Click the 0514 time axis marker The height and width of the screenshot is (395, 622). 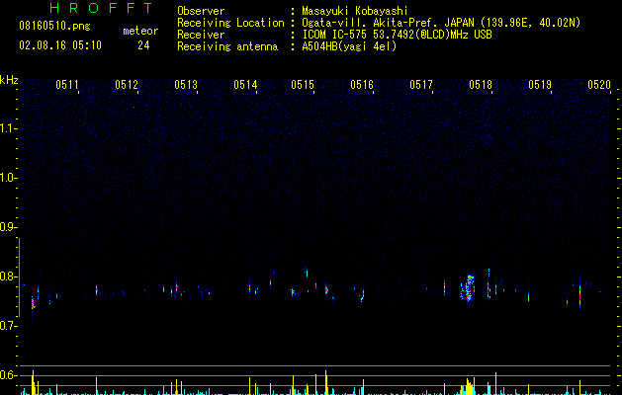(x=245, y=84)
